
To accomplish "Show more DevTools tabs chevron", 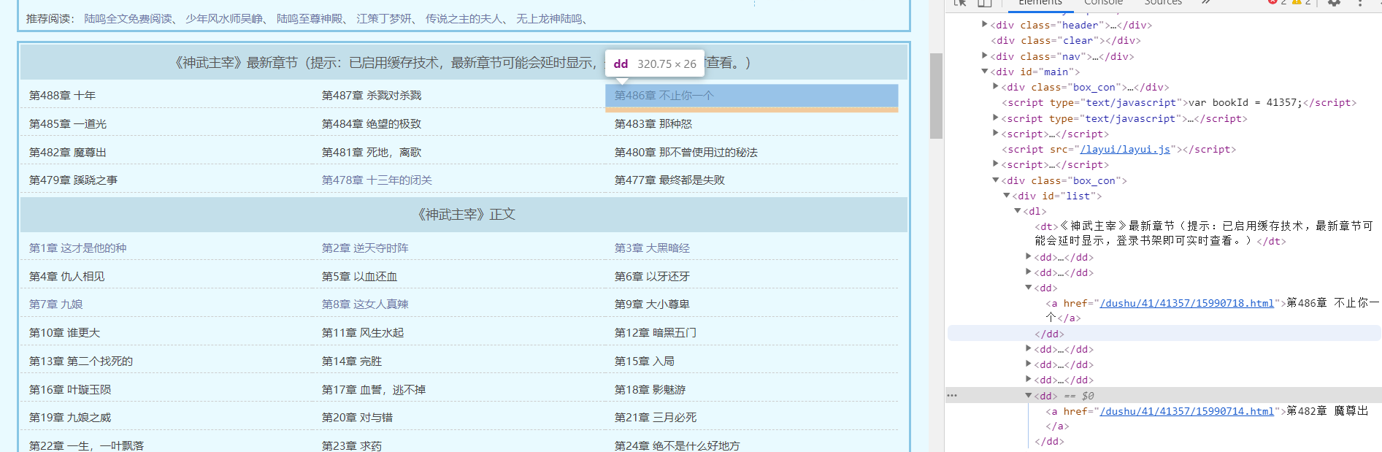I will coord(1206,3).
